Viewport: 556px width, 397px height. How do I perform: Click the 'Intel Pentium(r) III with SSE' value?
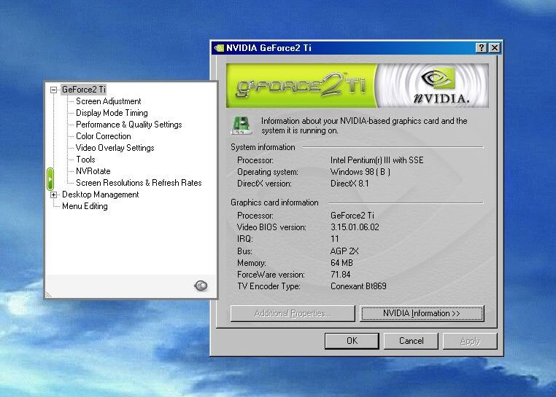(377, 160)
